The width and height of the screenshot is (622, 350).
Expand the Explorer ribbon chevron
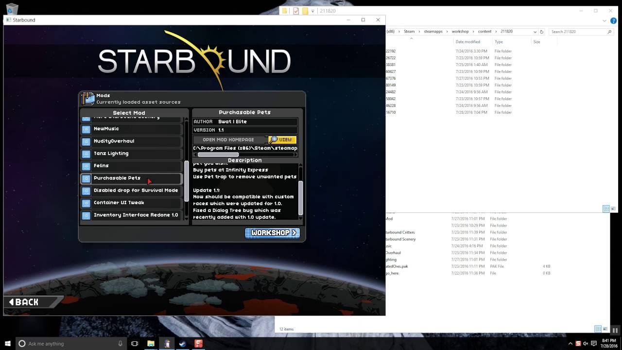click(605, 21)
